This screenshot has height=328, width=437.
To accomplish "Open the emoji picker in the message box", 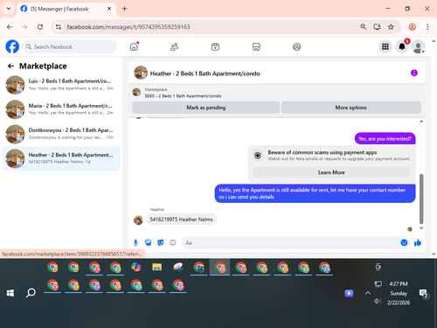I will (404, 242).
